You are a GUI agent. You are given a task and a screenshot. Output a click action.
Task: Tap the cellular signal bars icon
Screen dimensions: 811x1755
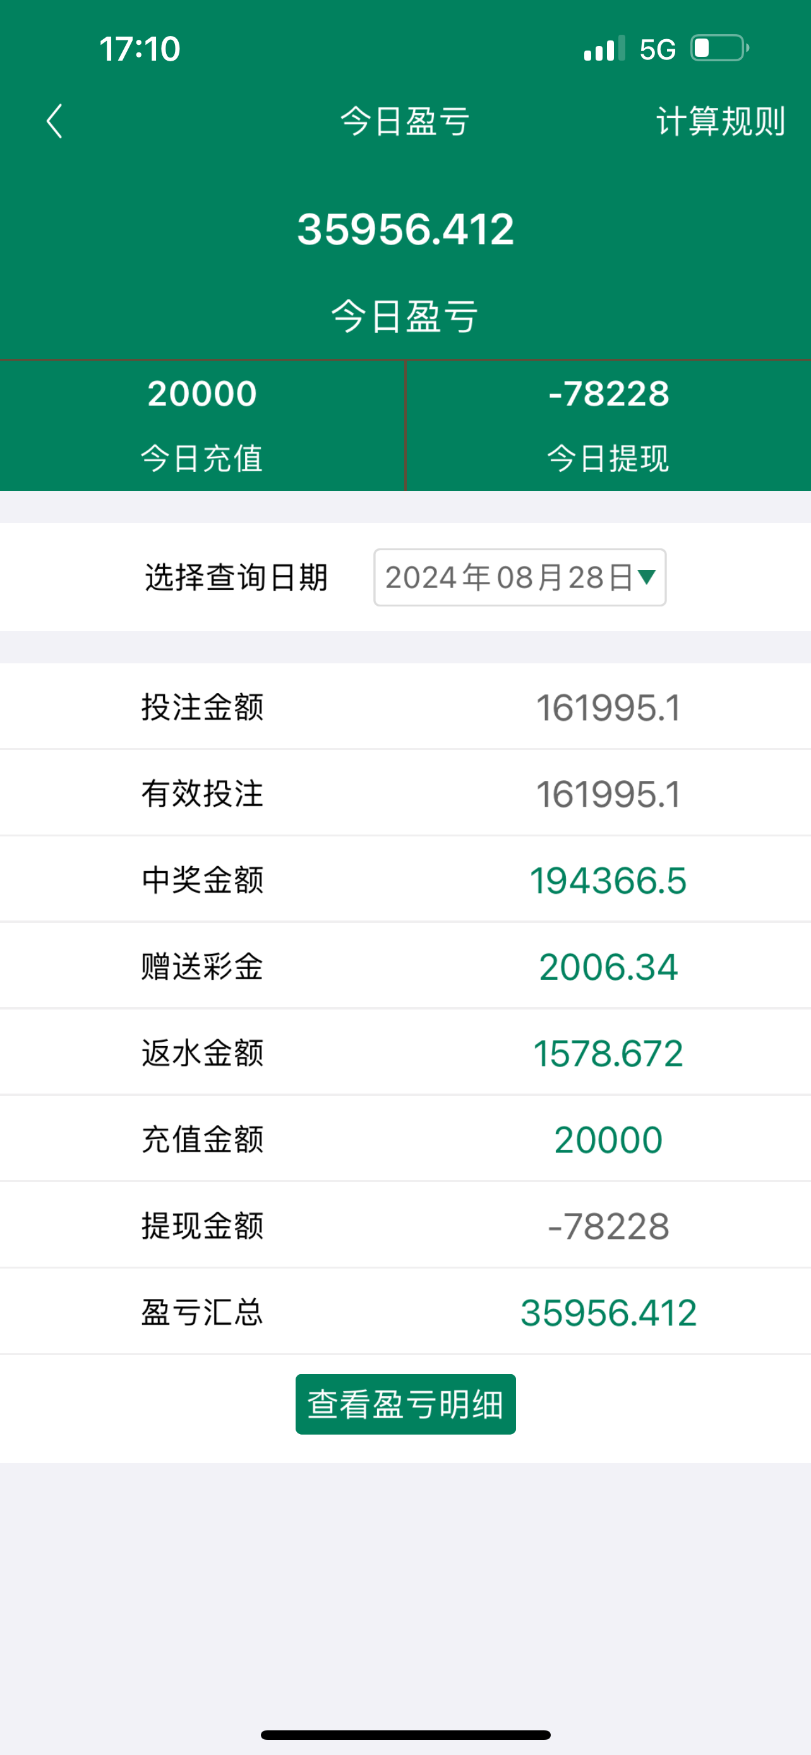pos(603,49)
